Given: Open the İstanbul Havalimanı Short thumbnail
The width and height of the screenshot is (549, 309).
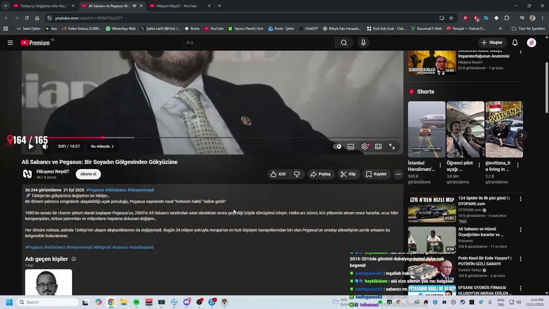Looking at the screenshot, I should pyautogui.click(x=427, y=129).
